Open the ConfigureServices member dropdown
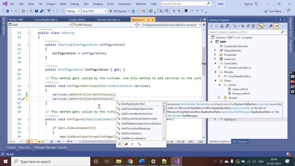The width and height of the screenshot is (295, 166). point(169,25)
